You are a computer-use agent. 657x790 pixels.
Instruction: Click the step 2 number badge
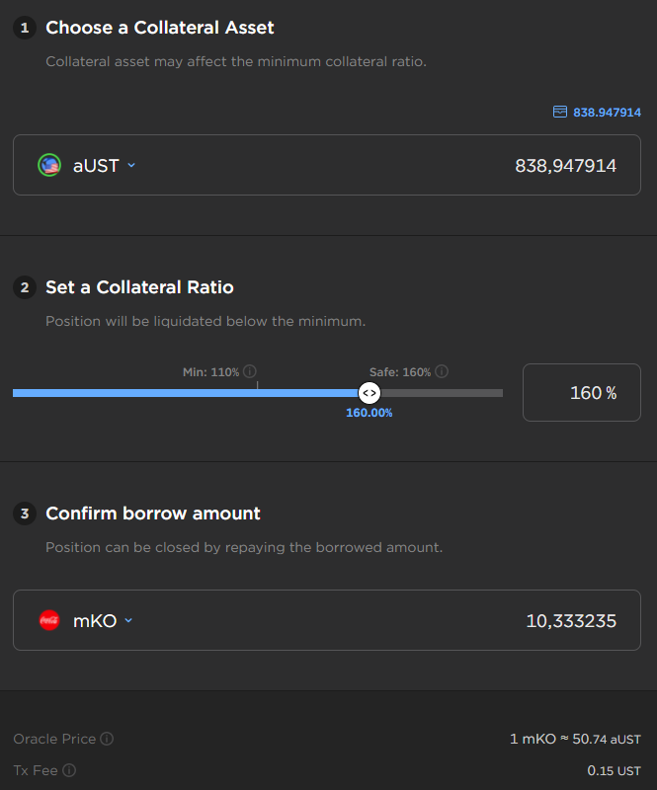pos(25,288)
